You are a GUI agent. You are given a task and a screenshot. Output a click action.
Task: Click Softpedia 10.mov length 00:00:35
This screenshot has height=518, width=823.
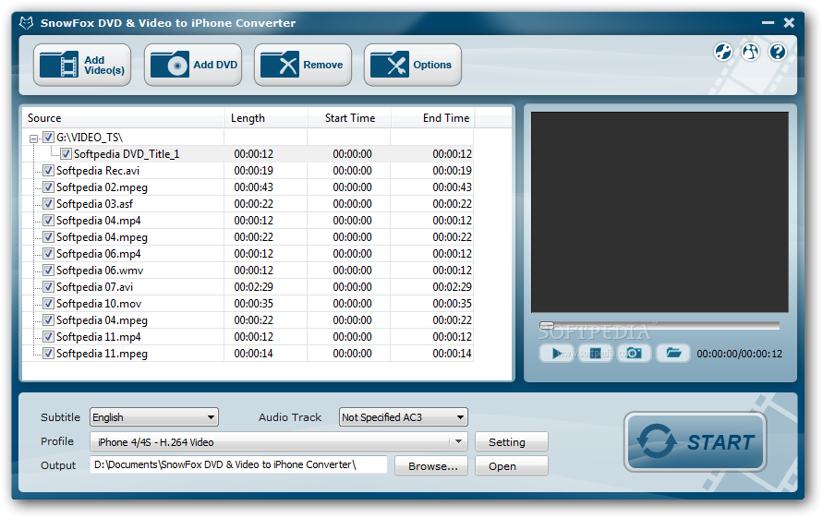pyautogui.click(x=253, y=304)
